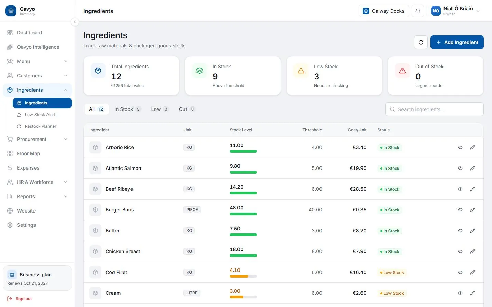
Task: Click the Butter row edit pencil
Action: 473,231
